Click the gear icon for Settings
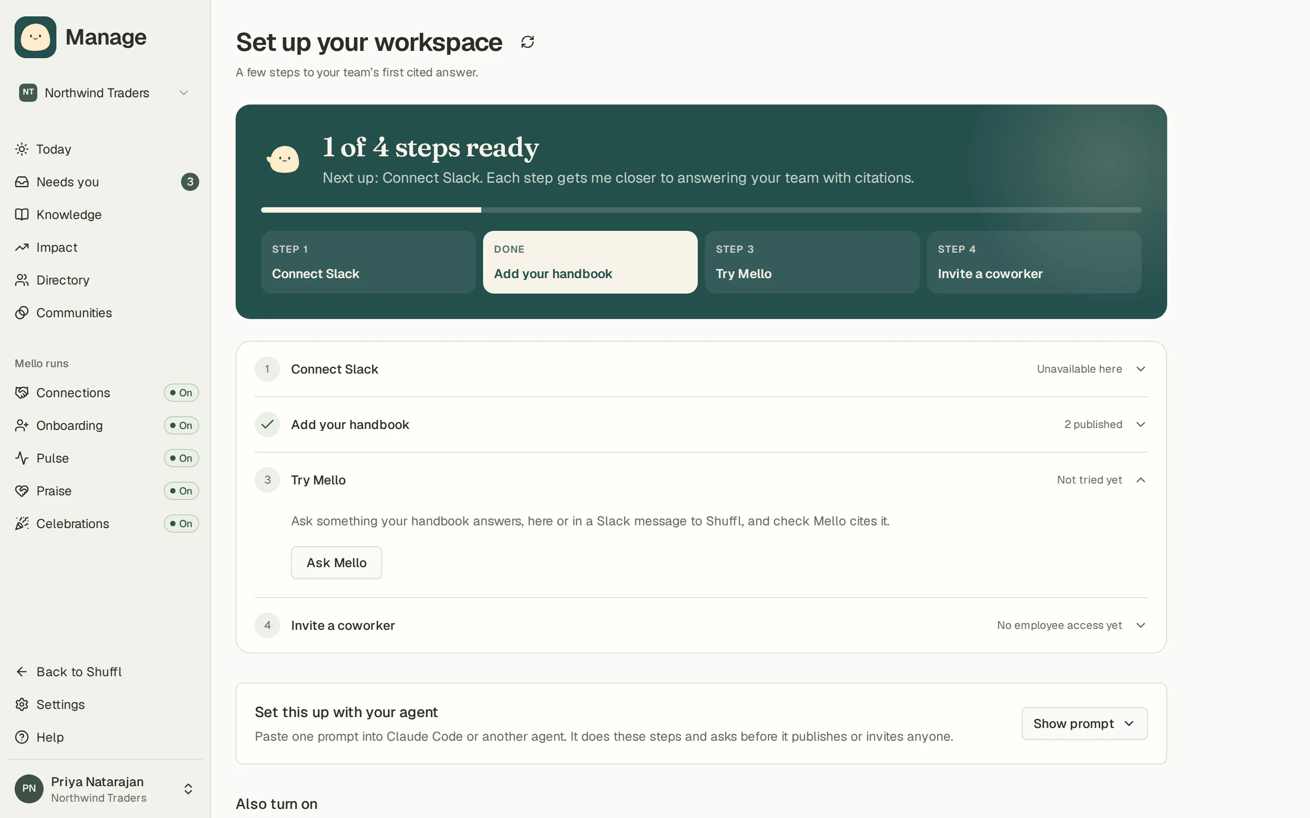This screenshot has width=1310, height=818. tap(22, 704)
